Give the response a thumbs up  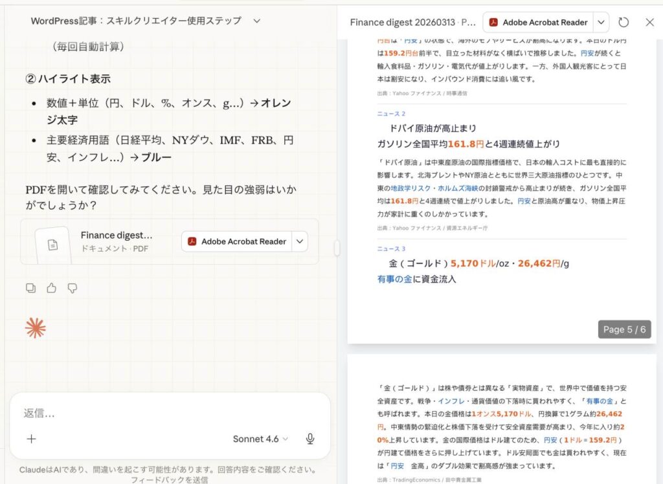point(51,288)
